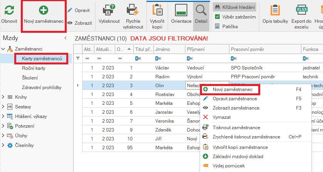The image size is (323, 172).
Task: Select the row with Václav
Action: [x=202, y=68]
